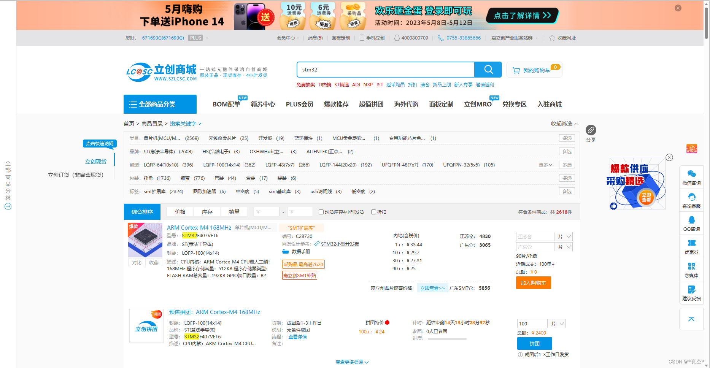
Task: Toggle the 折扣 discount checkbox
Action: (x=373, y=212)
